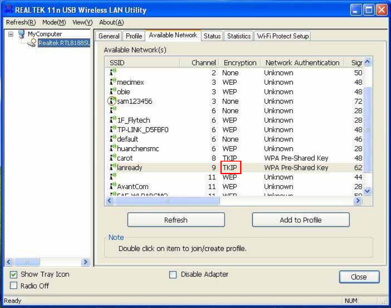Select the Realtek RTL8188SU tree item
This screenshot has width=391, height=308.
coord(64,43)
